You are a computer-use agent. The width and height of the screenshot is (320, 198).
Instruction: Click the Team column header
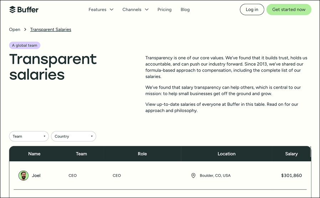[x=81, y=154]
